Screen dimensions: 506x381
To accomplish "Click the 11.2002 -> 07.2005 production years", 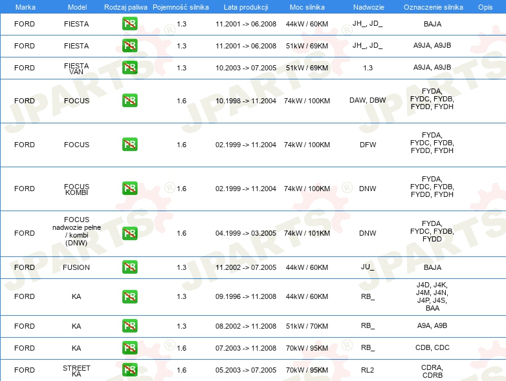I will click(x=246, y=267).
